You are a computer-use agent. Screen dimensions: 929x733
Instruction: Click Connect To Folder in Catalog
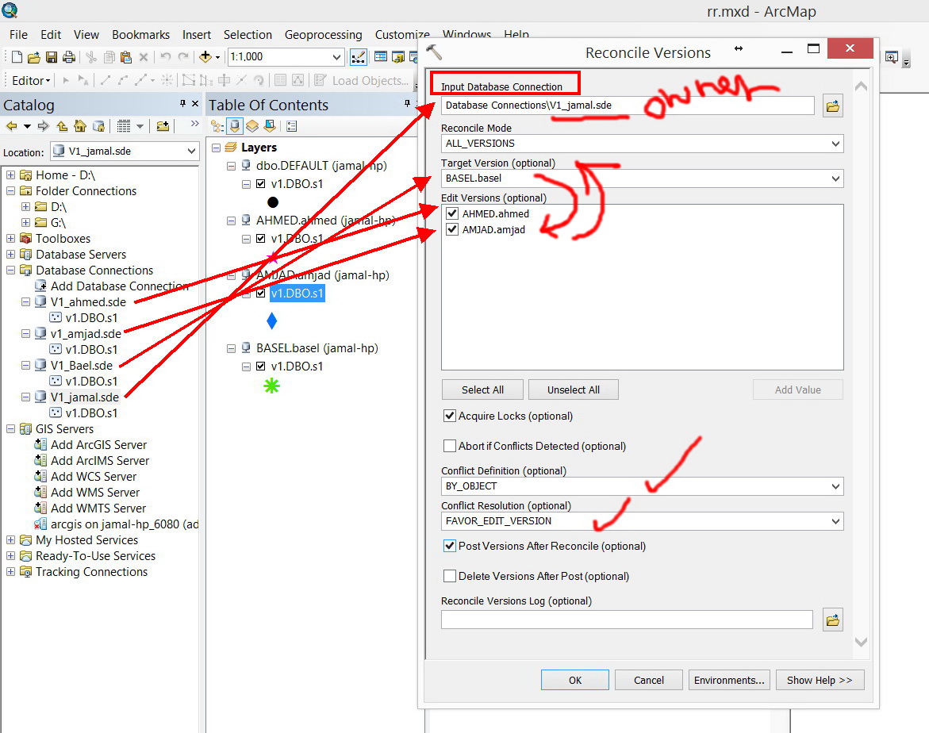[x=163, y=126]
